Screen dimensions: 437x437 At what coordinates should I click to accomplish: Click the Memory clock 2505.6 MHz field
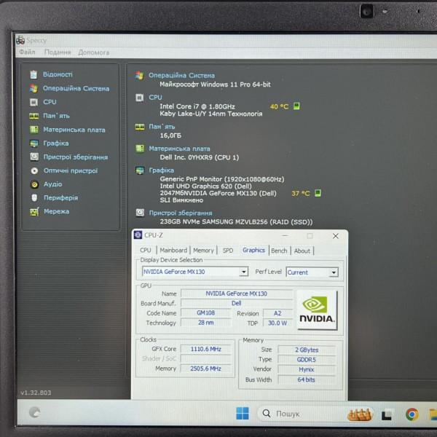(x=205, y=369)
